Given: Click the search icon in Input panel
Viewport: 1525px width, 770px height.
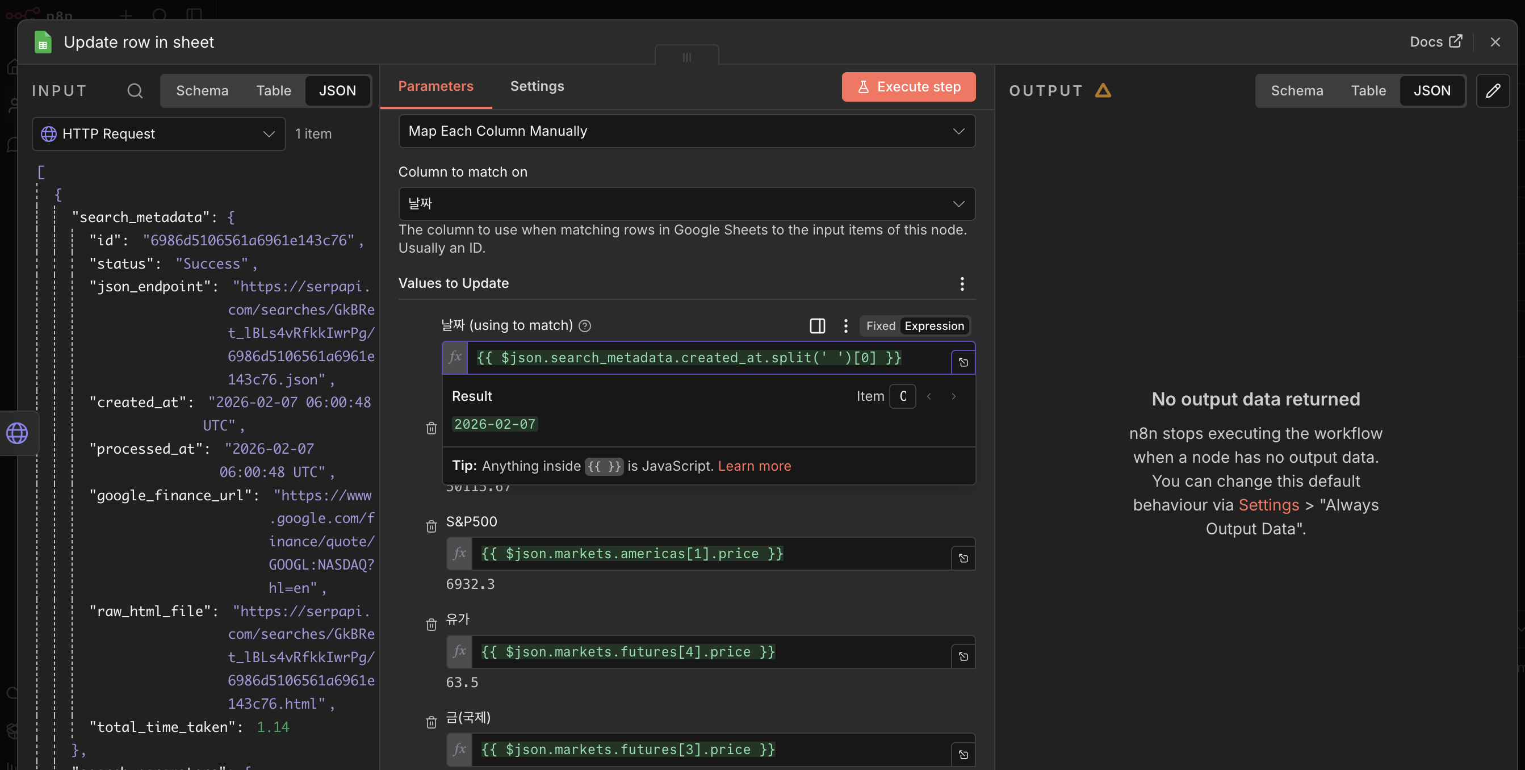Looking at the screenshot, I should pyautogui.click(x=135, y=91).
